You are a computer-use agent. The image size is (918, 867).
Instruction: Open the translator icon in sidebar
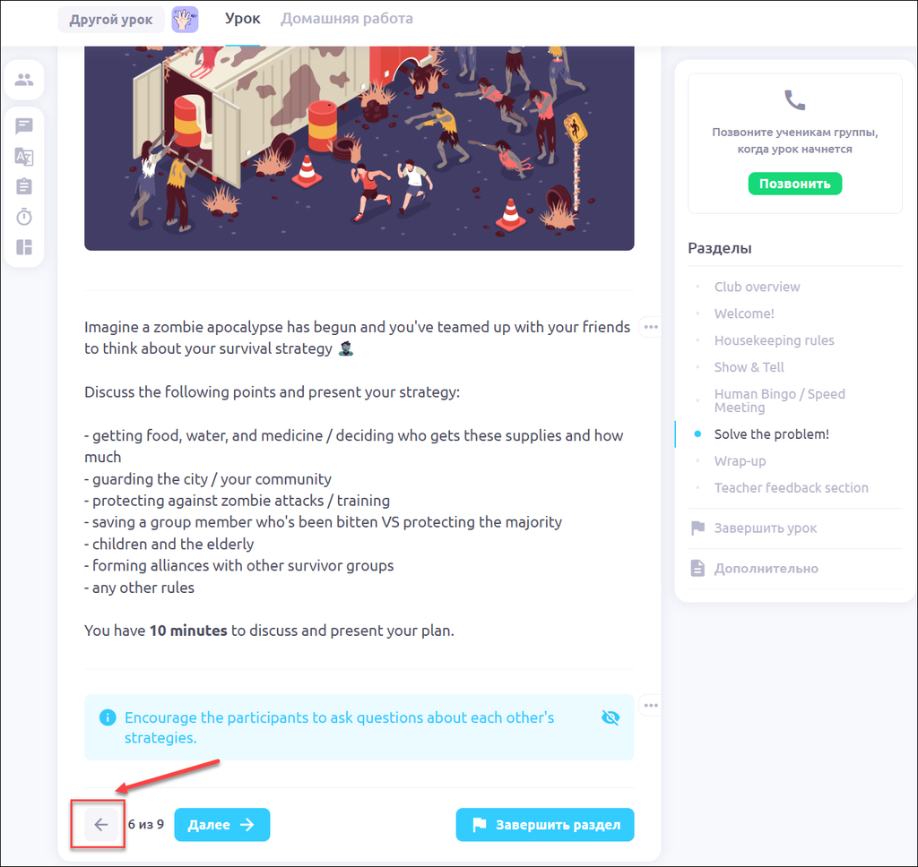tap(24, 156)
